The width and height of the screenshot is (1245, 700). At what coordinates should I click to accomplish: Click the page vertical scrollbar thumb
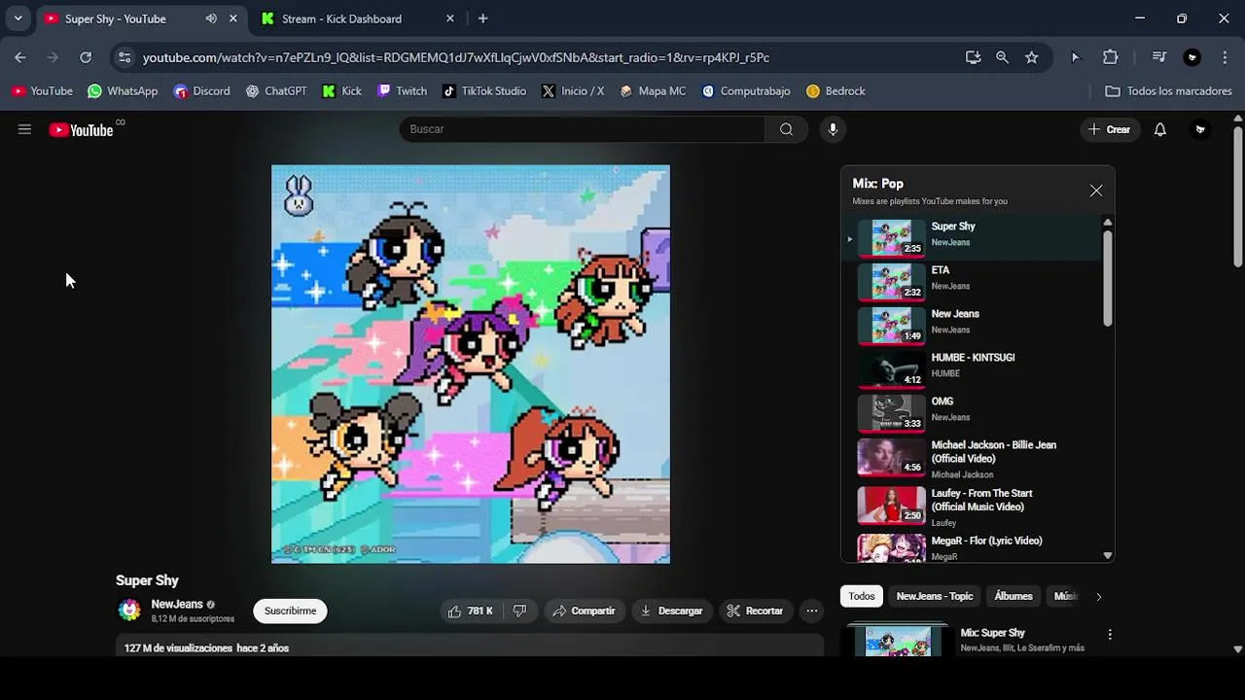click(1237, 194)
